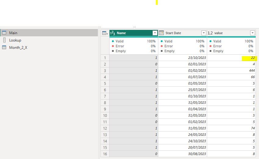Open the table options menu icon

105,33
